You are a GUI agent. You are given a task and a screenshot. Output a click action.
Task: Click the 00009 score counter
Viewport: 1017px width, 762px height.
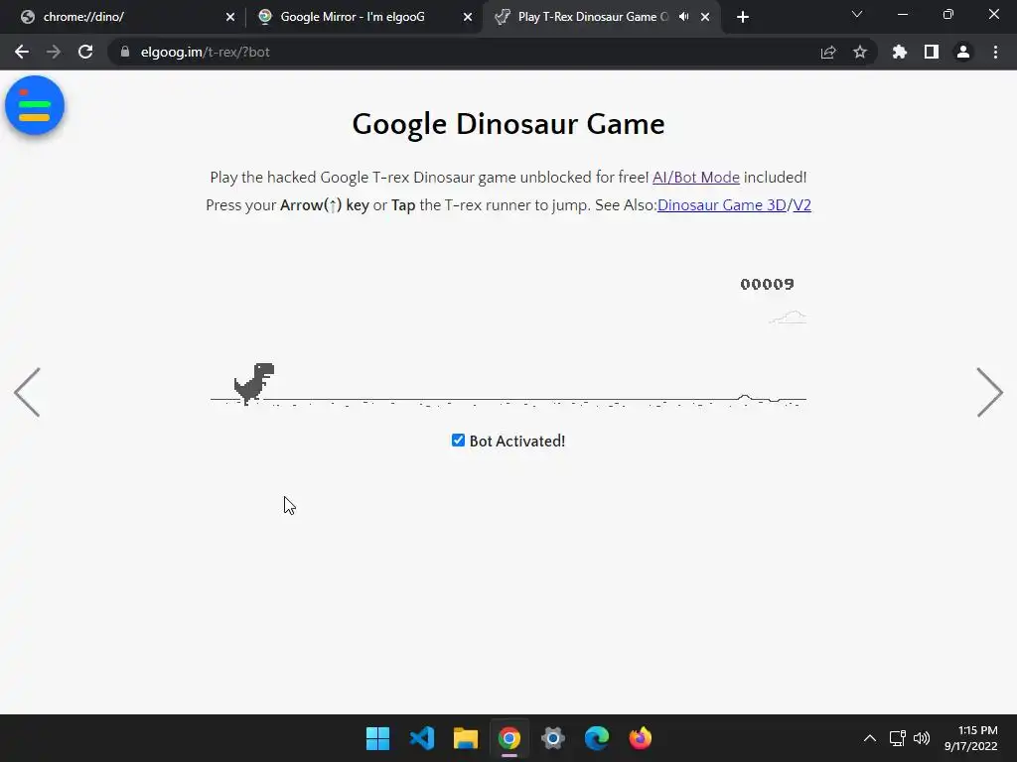pos(768,284)
